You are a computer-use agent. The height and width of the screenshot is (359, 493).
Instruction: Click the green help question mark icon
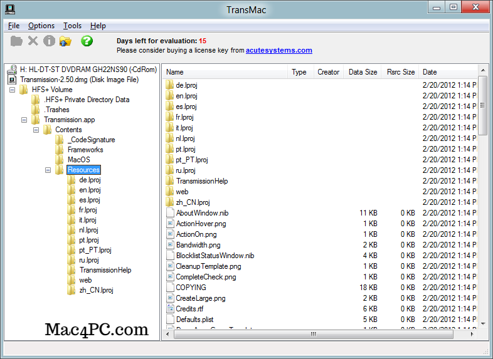(87, 41)
